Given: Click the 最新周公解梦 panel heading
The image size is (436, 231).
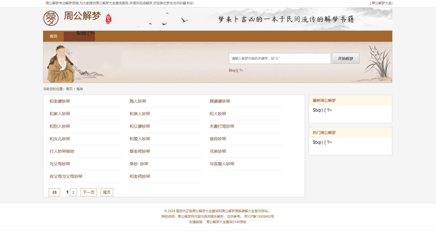Looking at the screenshot, I should (324, 101).
